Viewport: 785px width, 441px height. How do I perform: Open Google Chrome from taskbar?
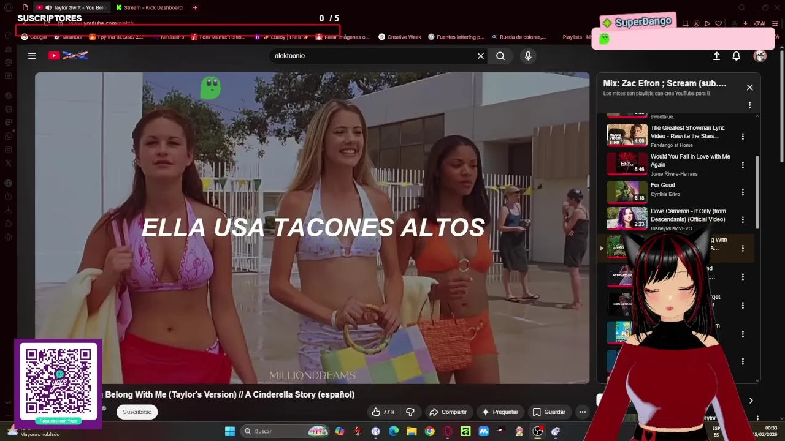pyautogui.click(x=429, y=431)
